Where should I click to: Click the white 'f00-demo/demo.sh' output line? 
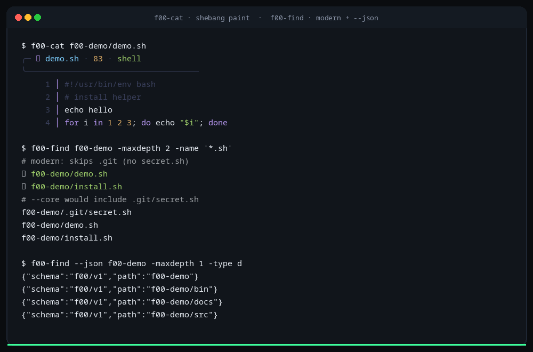pos(60,225)
